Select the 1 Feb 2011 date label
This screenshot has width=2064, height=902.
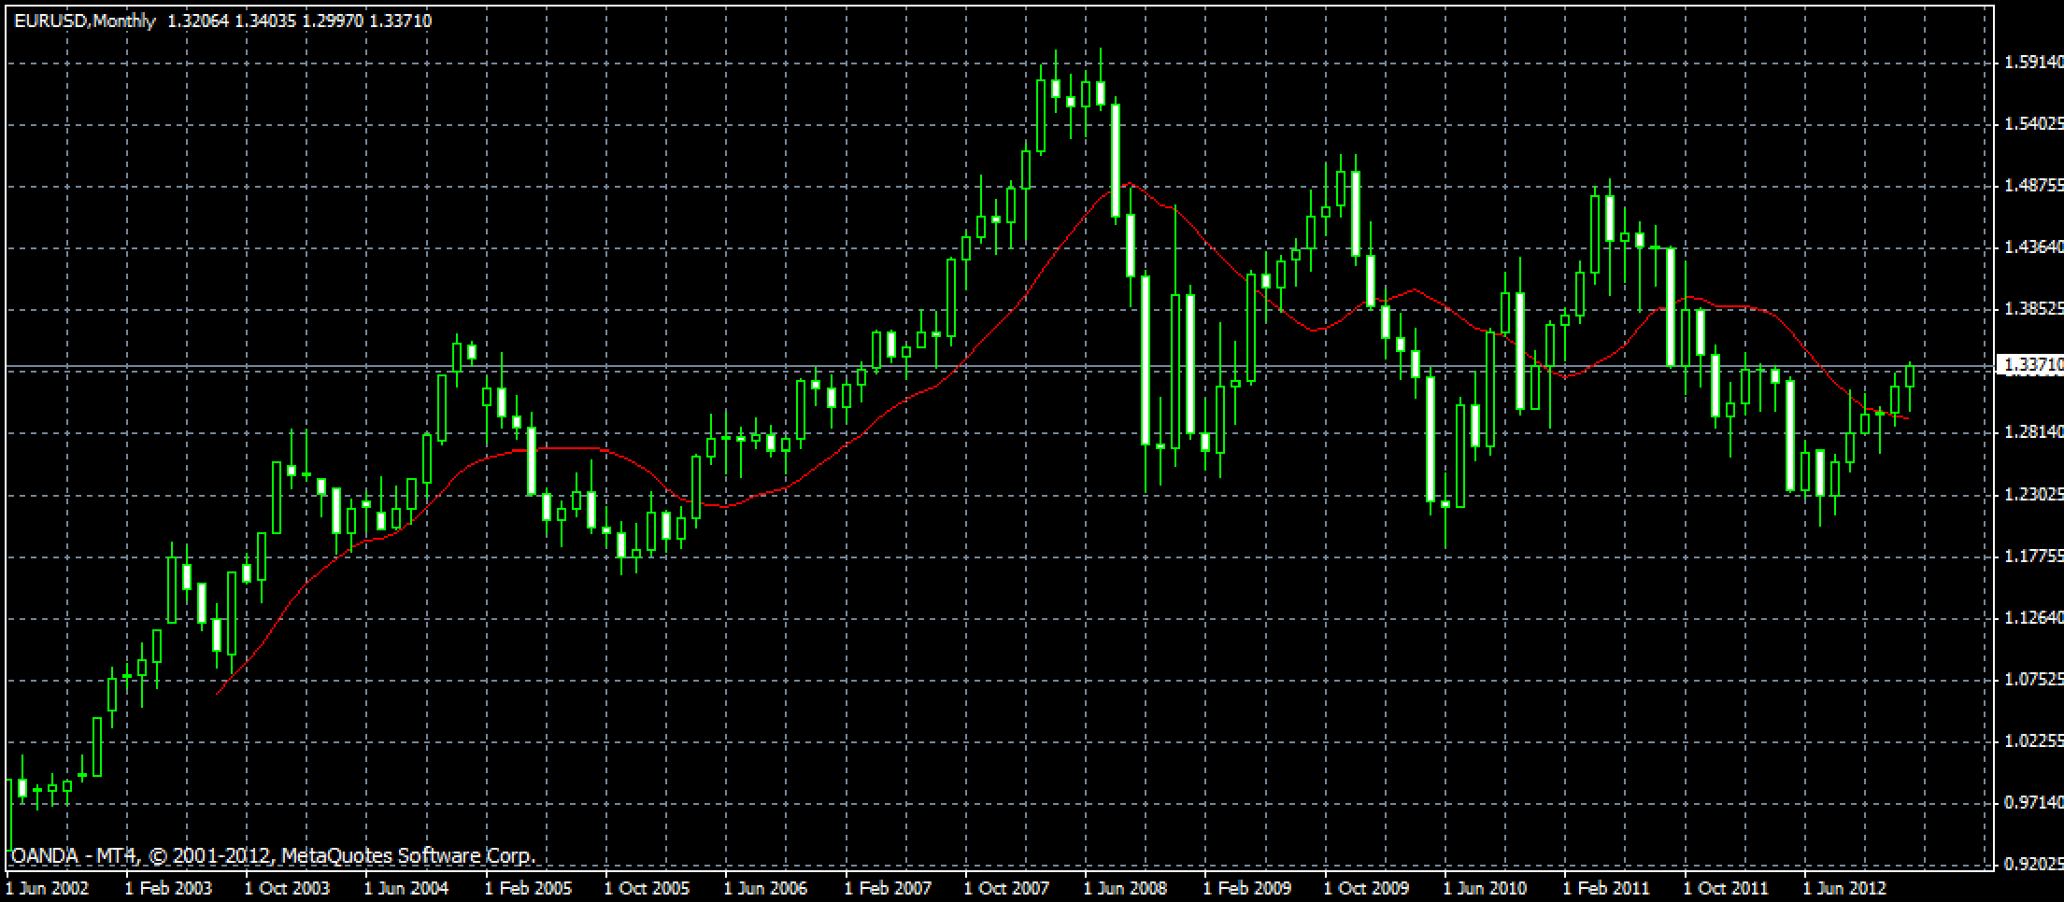[x=1606, y=888]
